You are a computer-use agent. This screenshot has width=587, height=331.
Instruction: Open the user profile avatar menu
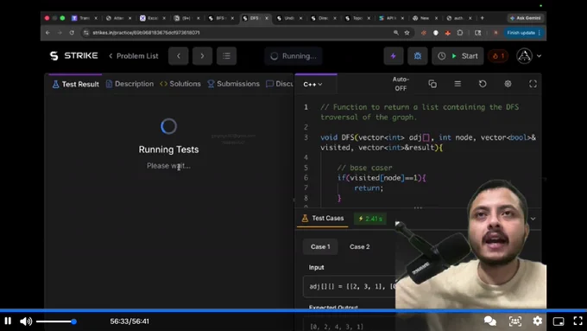[528, 56]
